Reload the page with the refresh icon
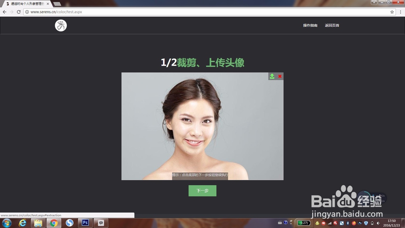Screen dimensions: 405x228 pos(19,12)
